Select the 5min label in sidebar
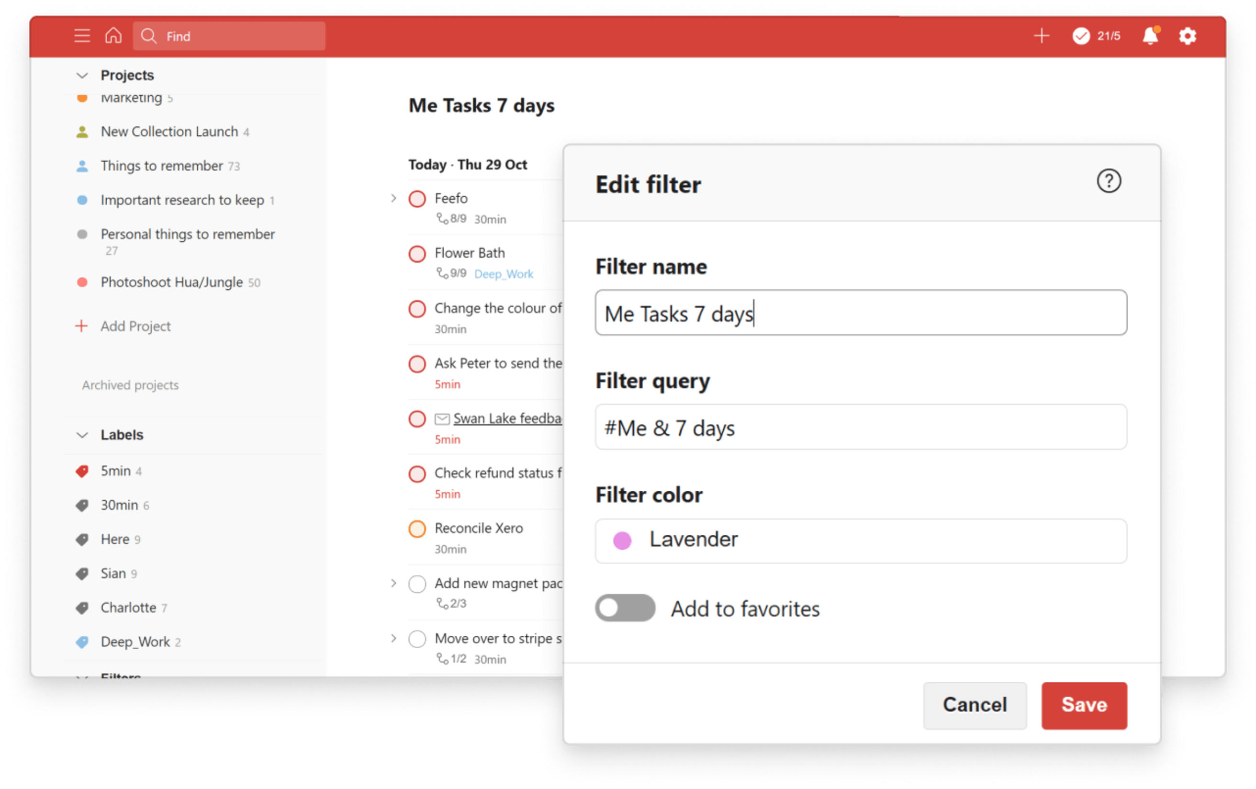The width and height of the screenshot is (1256, 789). (x=116, y=471)
